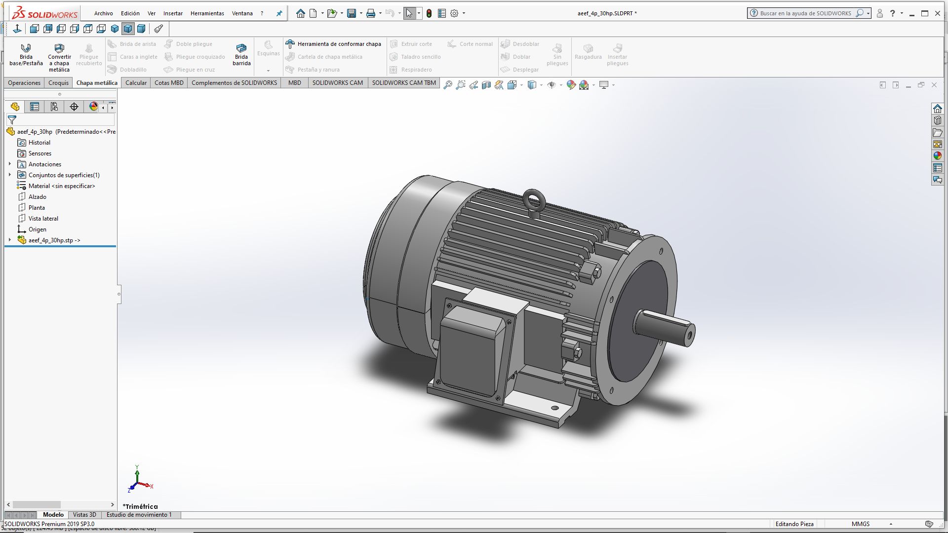Open the ConfigurationManager tab icon
The image size is (948, 533).
coord(54,107)
